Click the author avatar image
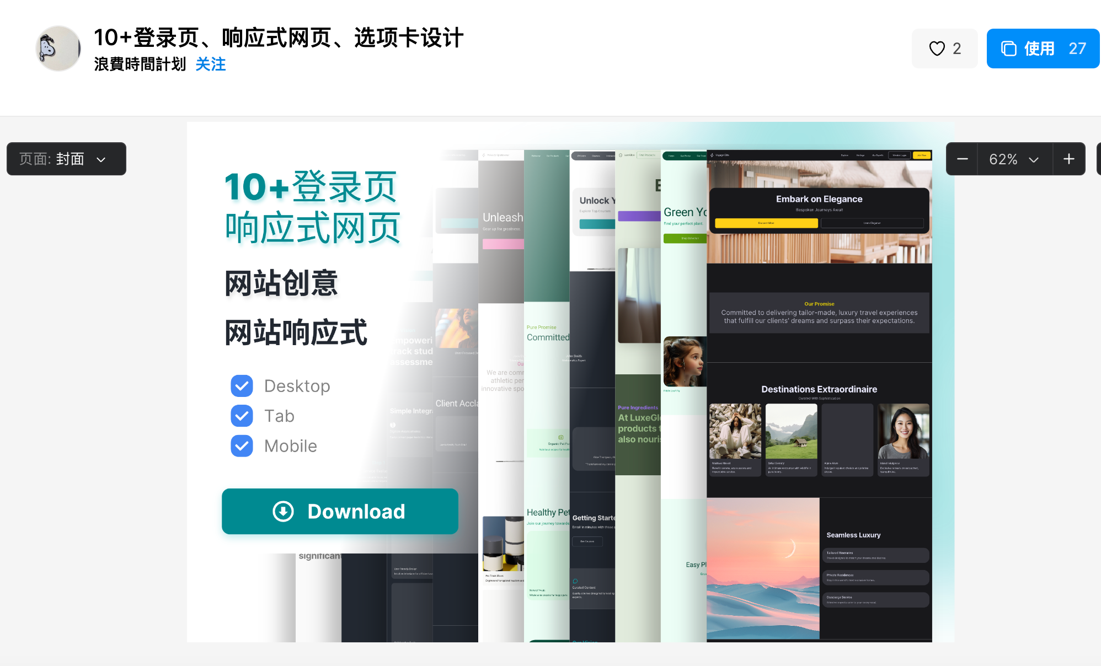This screenshot has width=1101, height=666. click(58, 49)
